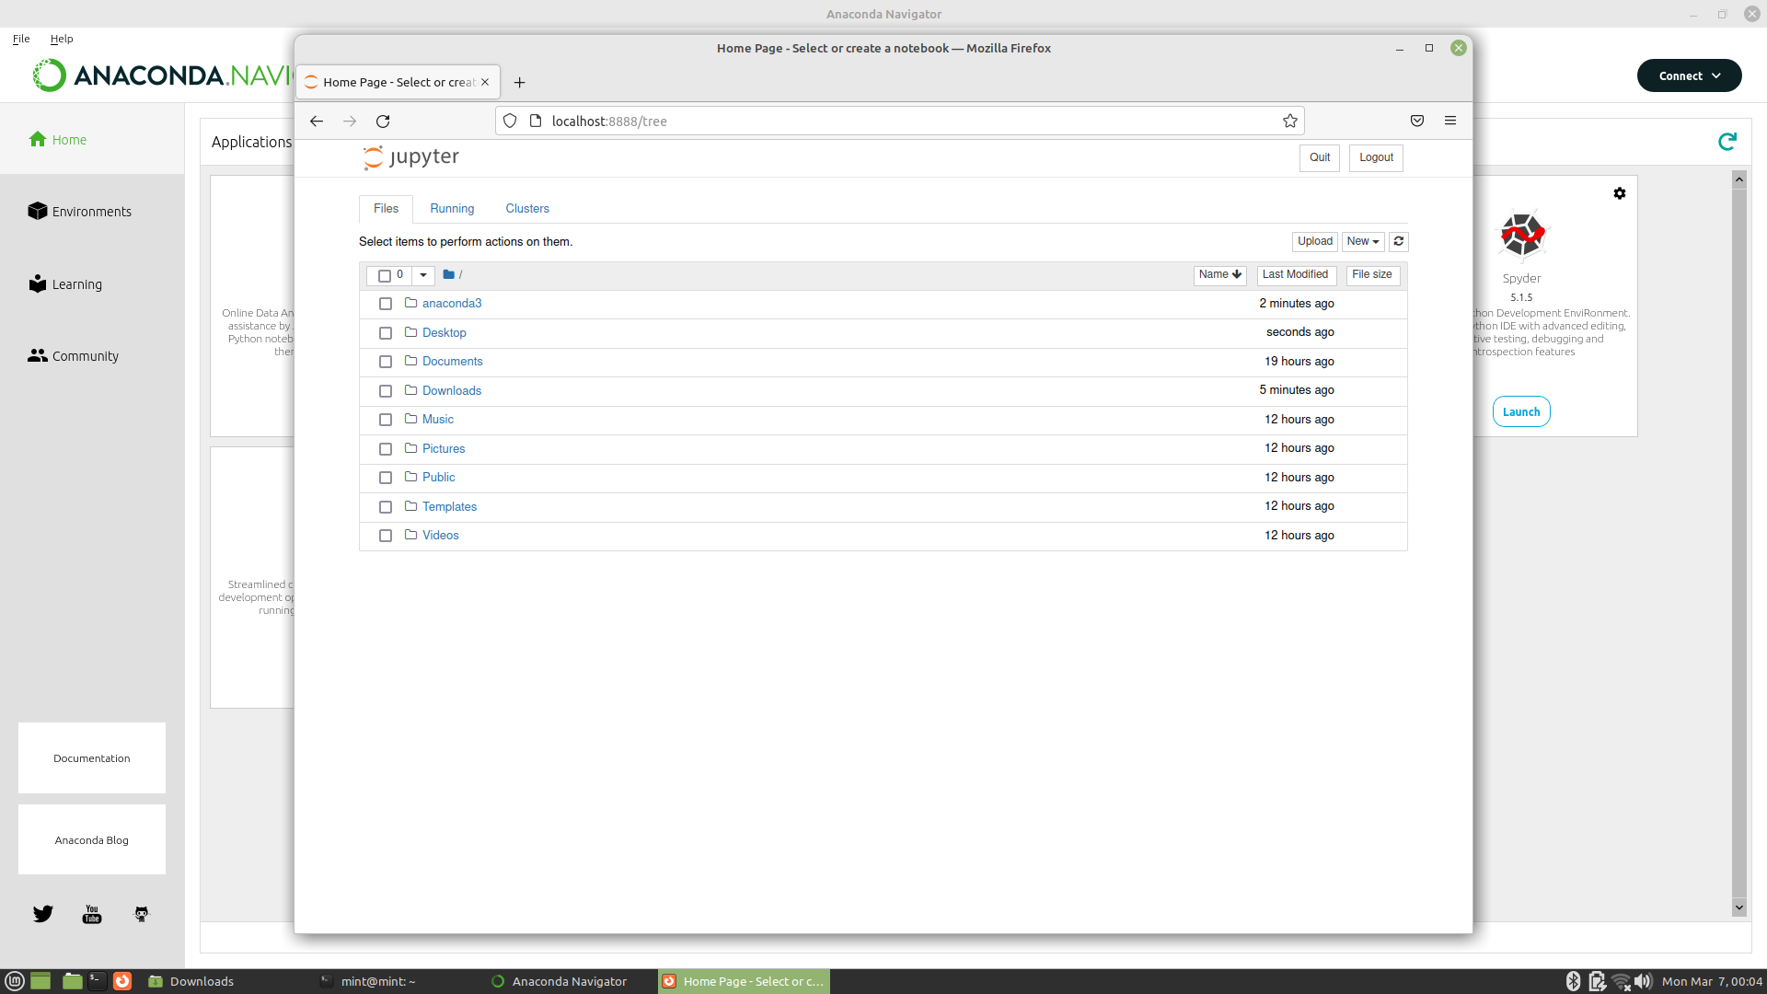1767x994 pixels.
Task: Click the Spyder settings gear icon
Action: point(1620,193)
